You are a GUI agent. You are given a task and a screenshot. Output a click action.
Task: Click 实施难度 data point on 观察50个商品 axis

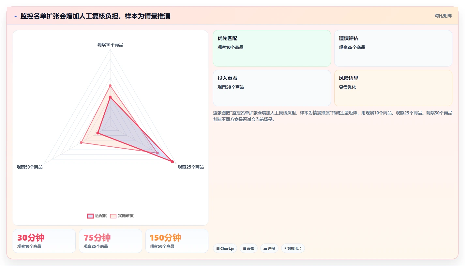81,142
